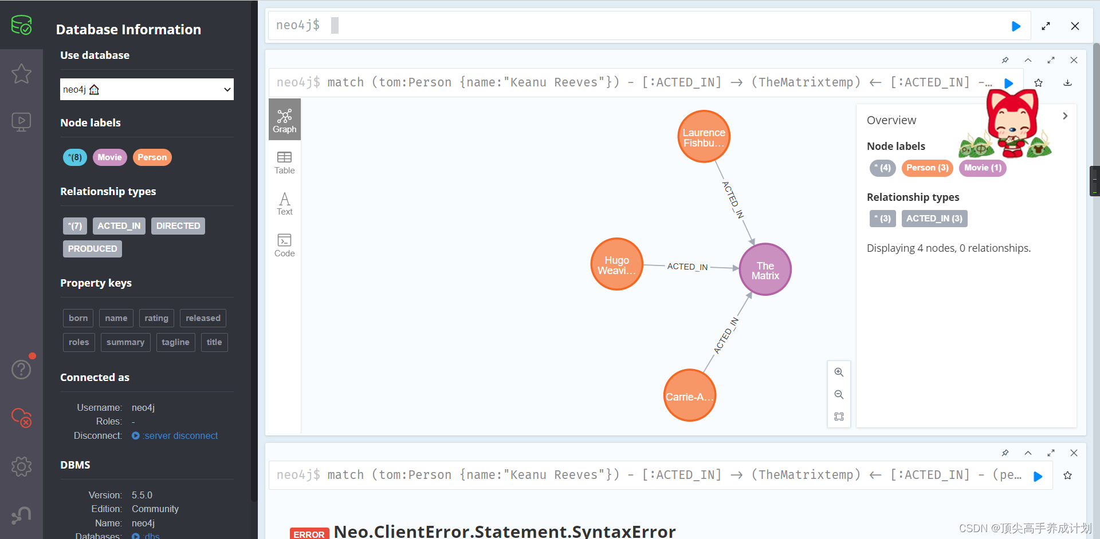This screenshot has height=539, width=1100.
Task: Favorite the second frame's query
Action: 1067,475
